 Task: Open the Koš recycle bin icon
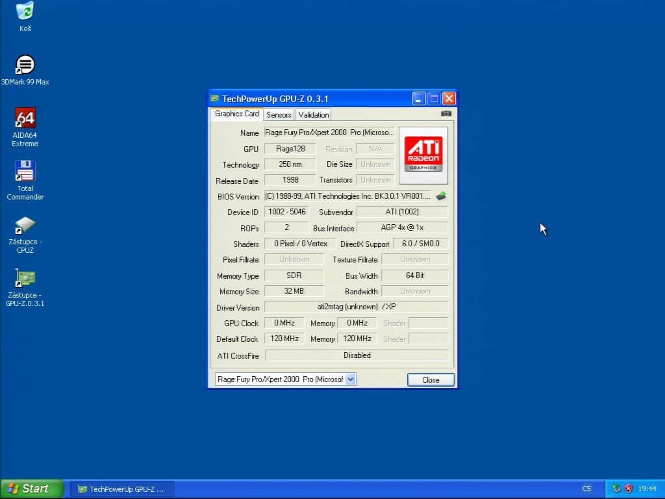click(x=25, y=16)
